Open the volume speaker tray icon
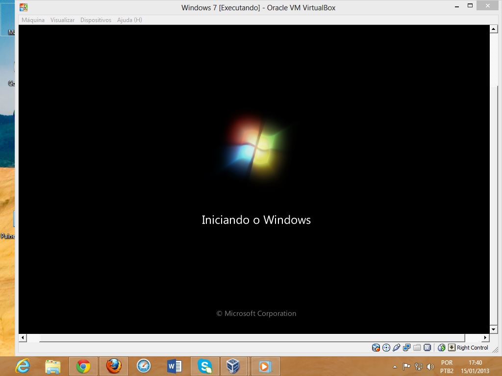This screenshot has height=376, width=502. 430,367
